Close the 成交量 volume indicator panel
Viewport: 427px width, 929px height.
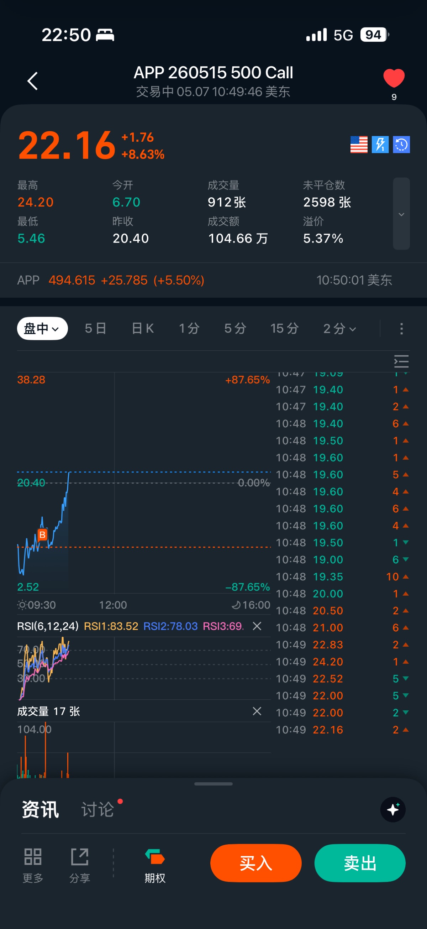pyautogui.click(x=257, y=711)
